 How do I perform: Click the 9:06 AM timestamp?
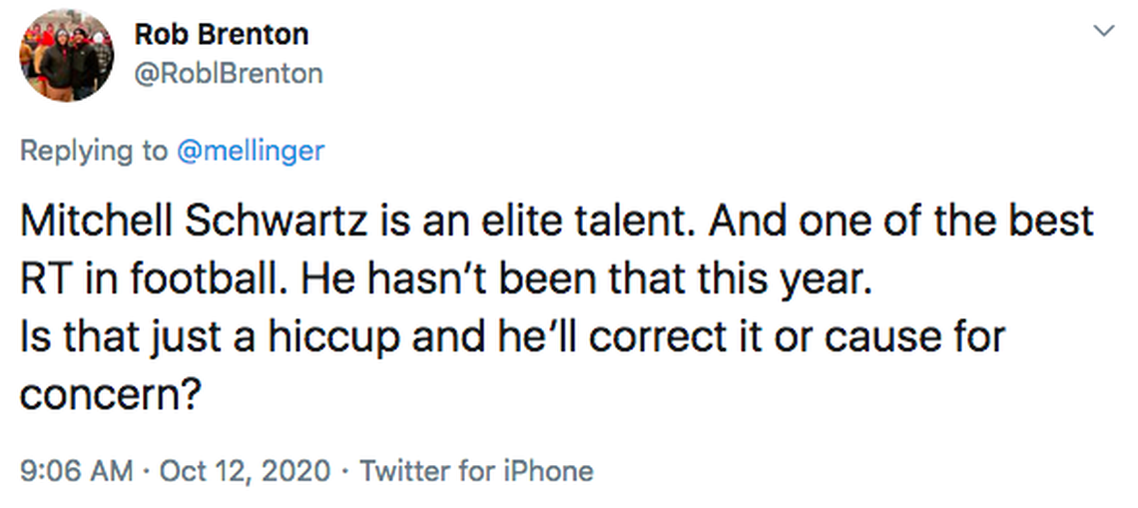tap(76, 470)
